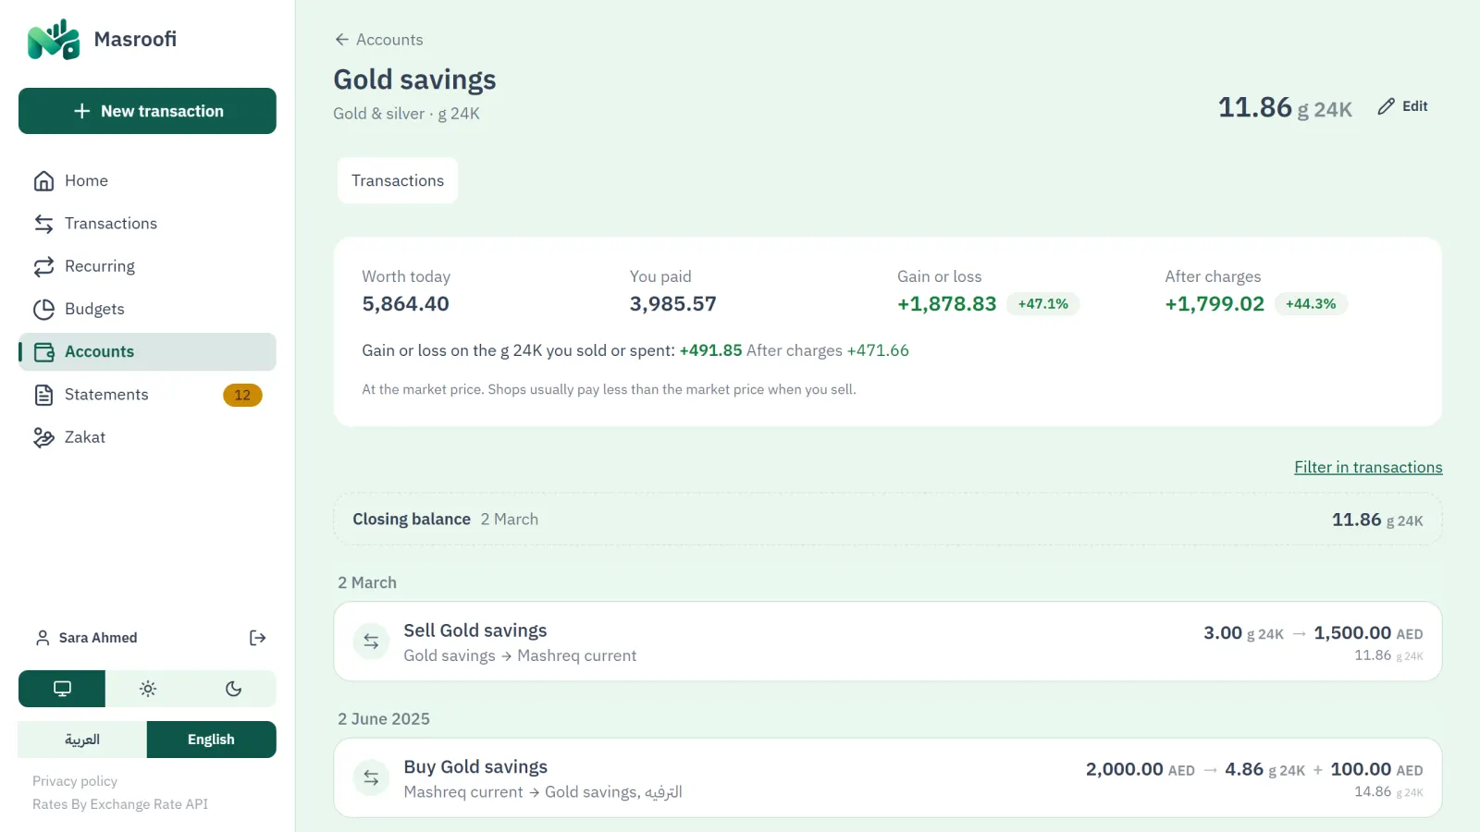The width and height of the screenshot is (1480, 832).
Task: Click the Statements document icon
Action: (43, 395)
